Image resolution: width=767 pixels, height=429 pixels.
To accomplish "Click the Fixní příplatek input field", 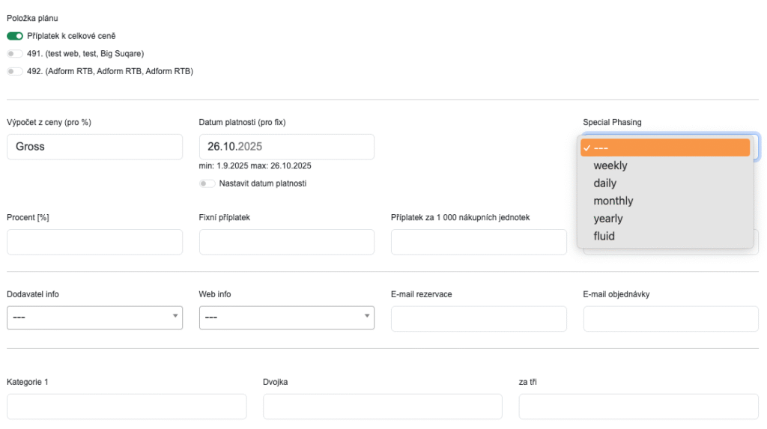I will [286, 242].
